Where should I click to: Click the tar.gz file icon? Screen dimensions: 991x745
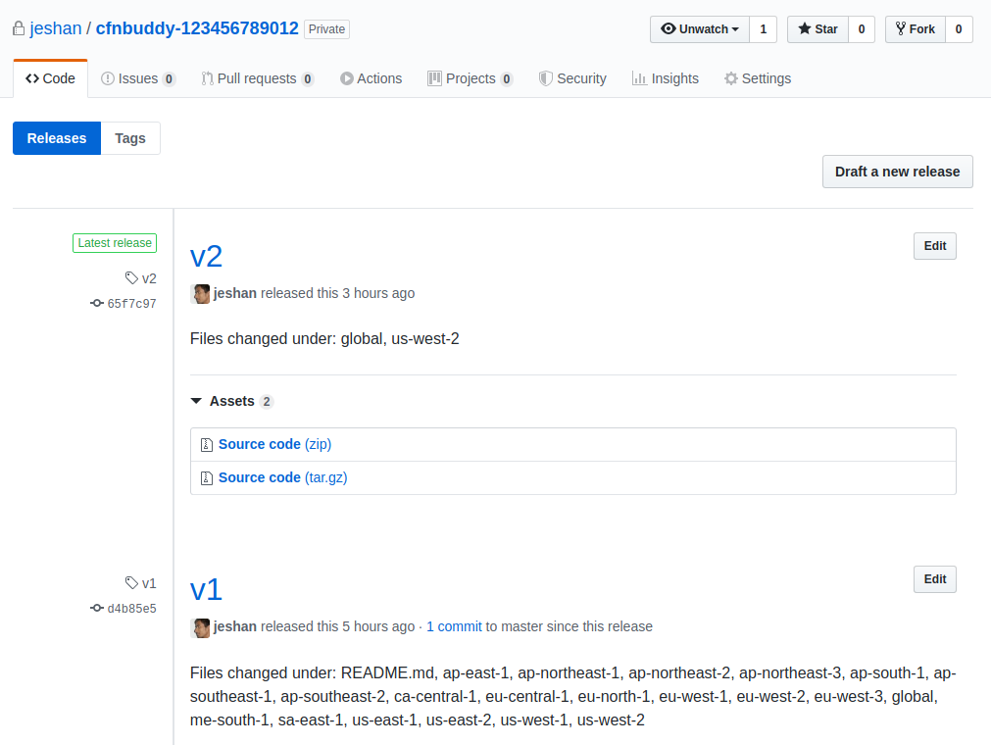click(207, 478)
